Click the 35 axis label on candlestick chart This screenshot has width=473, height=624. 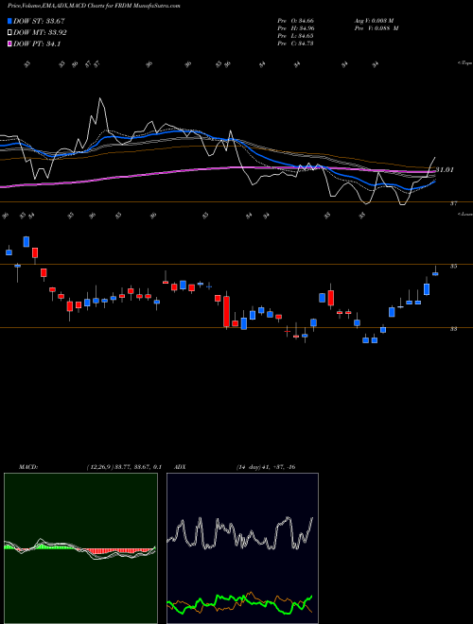pos(453,267)
